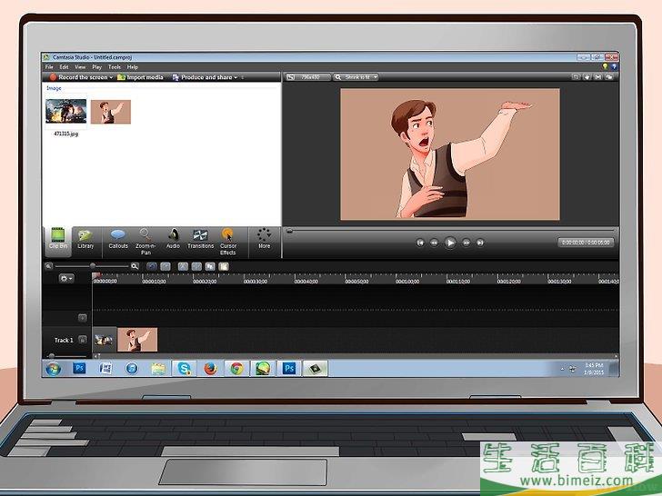Click the Track 1 label

pyautogui.click(x=64, y=340)
